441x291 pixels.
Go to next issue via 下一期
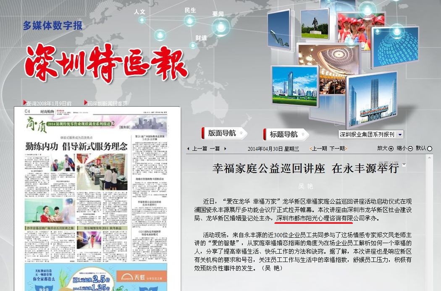pos(337,149)
